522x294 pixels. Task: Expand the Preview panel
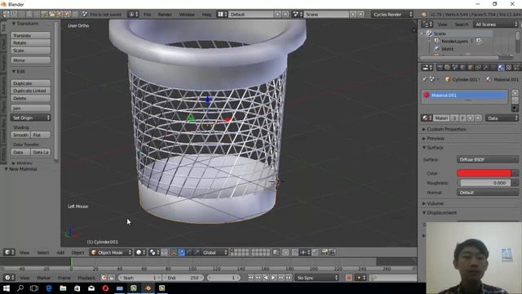(435, 138)
